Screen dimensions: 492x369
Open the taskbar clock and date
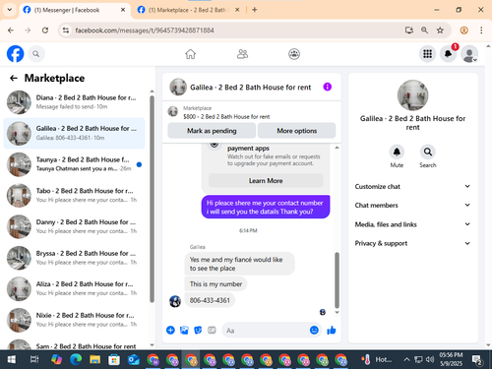[451, 359]
